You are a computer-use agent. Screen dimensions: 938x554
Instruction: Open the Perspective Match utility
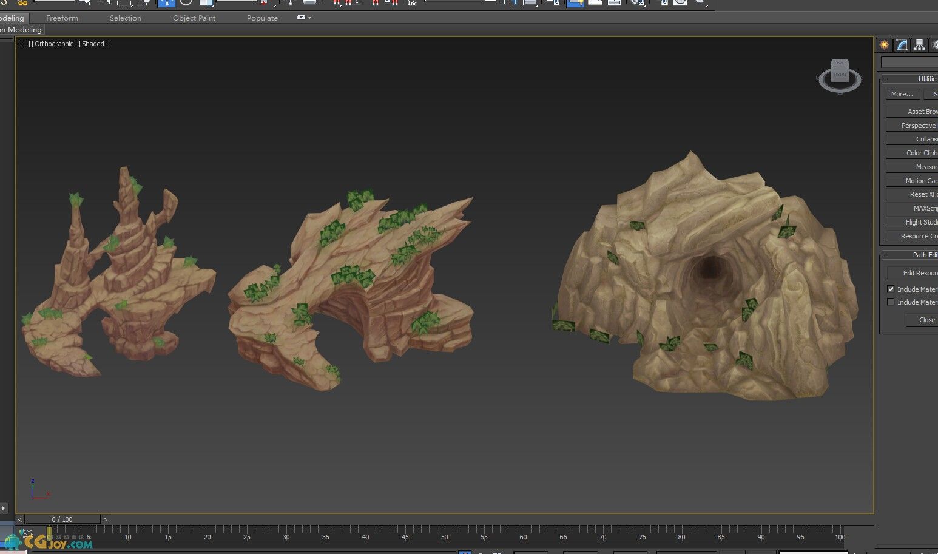(912, 126)
